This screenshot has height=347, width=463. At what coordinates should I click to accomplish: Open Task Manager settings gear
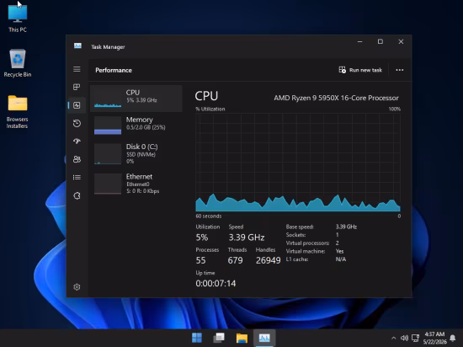pos(77,286)
